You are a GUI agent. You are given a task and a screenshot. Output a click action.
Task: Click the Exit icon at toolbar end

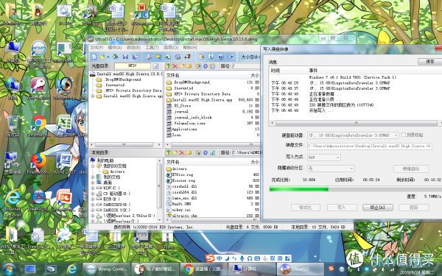(x=231, y=57)
